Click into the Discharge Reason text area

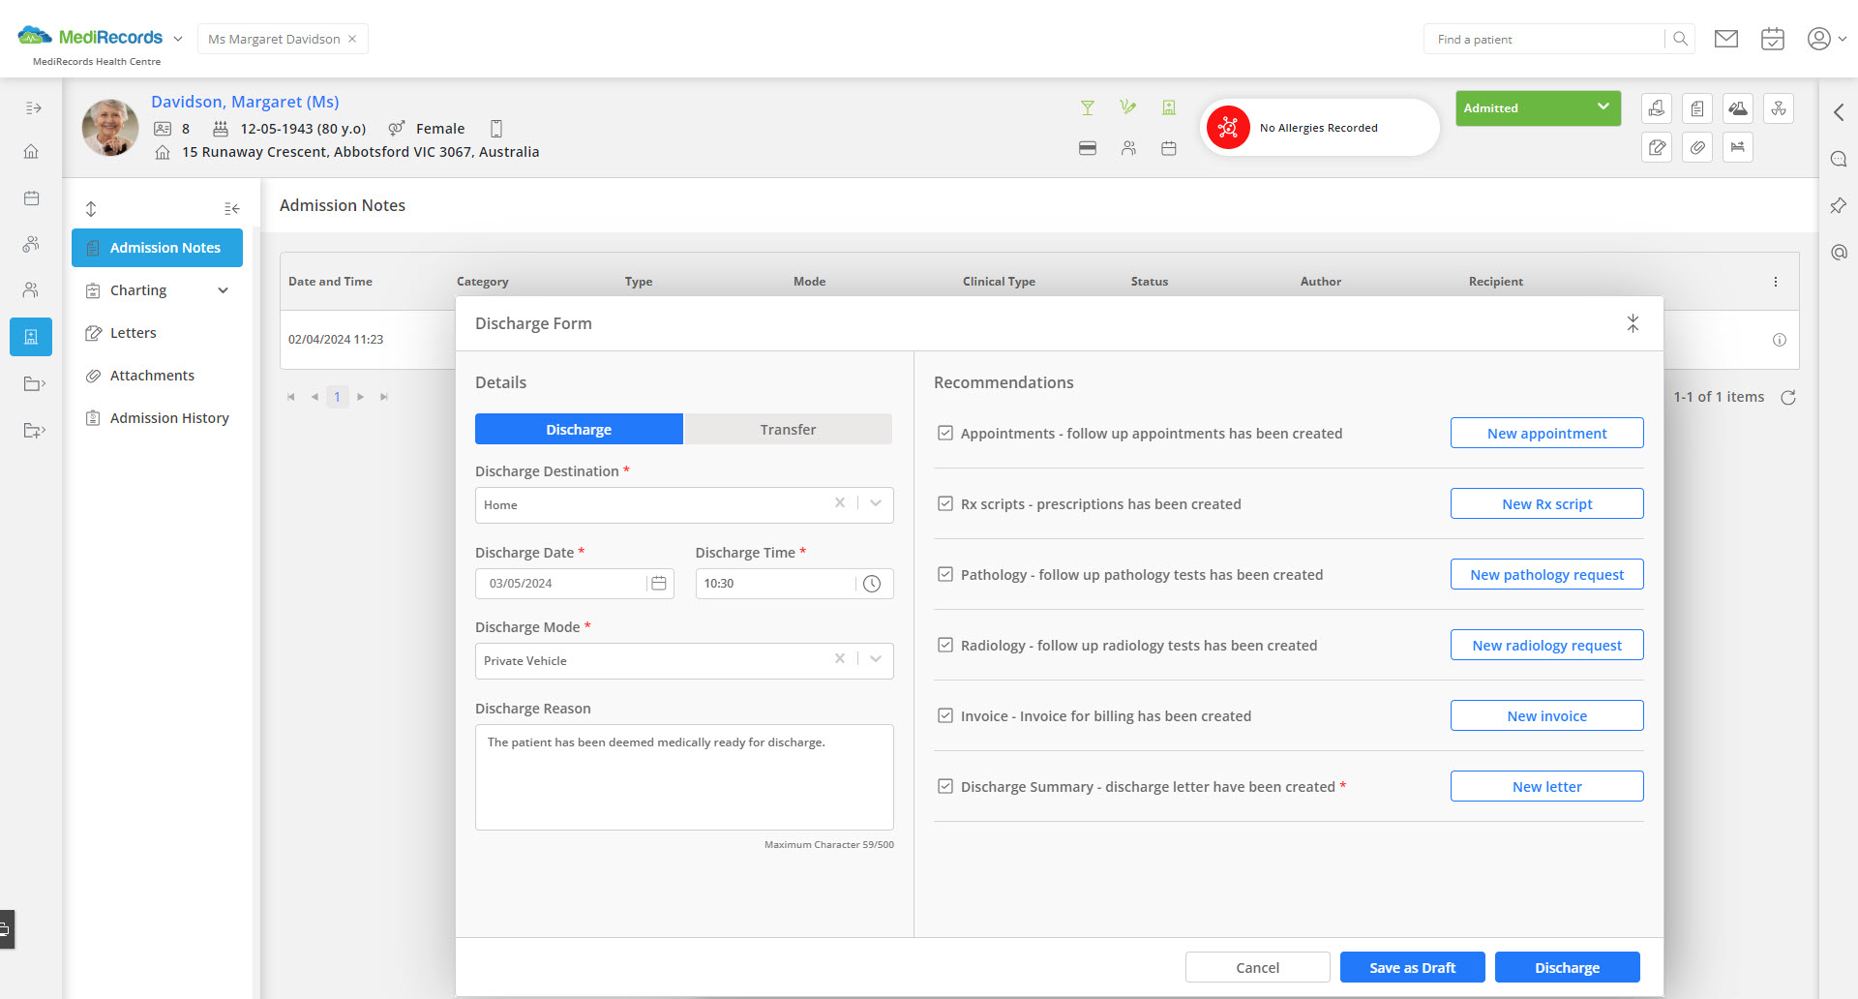pyautogui.click(x=683, y=777)
